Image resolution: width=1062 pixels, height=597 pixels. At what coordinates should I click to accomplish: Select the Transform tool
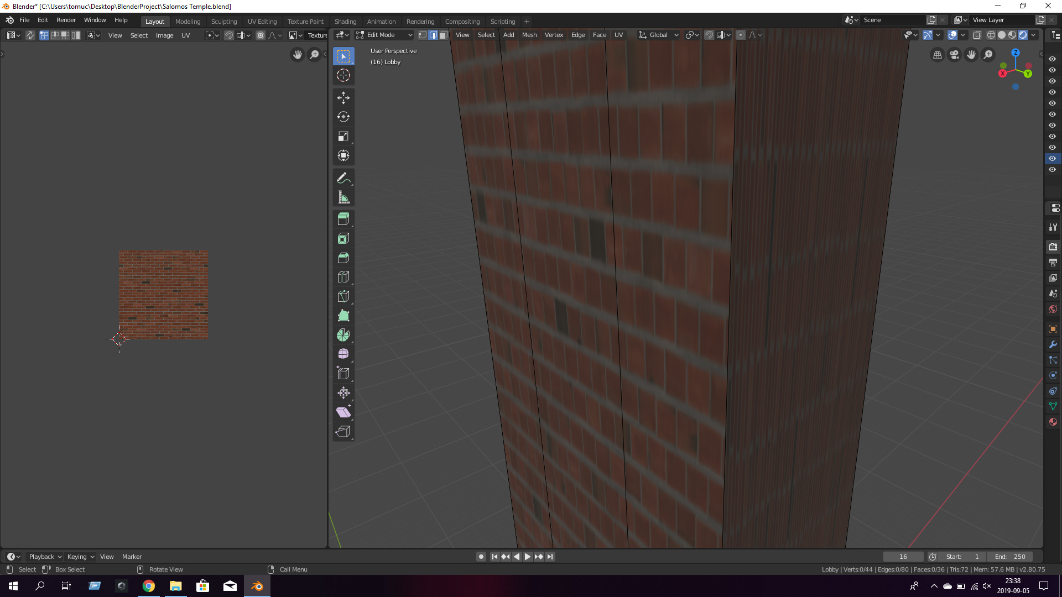[x=343, y=156]
